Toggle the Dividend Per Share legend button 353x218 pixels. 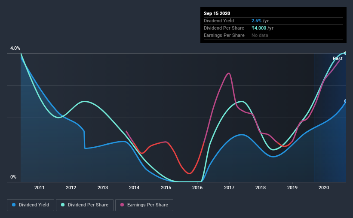click(x=85, y=205)
